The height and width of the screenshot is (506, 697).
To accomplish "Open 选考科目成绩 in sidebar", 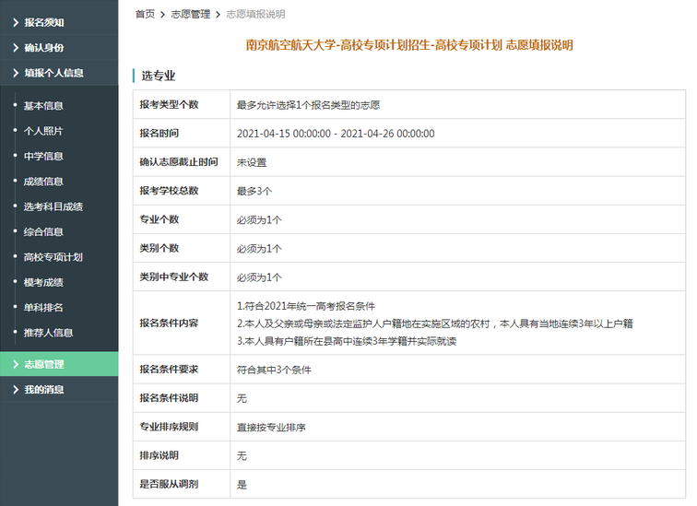I will coord(53,206).
